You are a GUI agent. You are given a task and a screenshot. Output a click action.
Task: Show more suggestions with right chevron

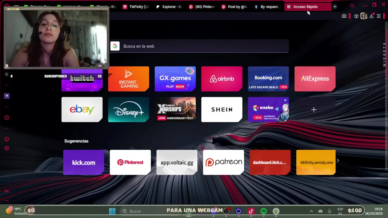click(x=338, y=160)
